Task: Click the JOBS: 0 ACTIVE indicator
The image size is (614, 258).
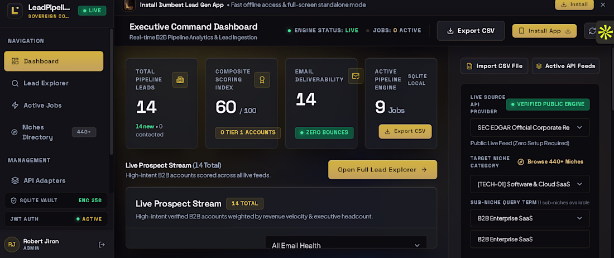Action: coord(394,31)
